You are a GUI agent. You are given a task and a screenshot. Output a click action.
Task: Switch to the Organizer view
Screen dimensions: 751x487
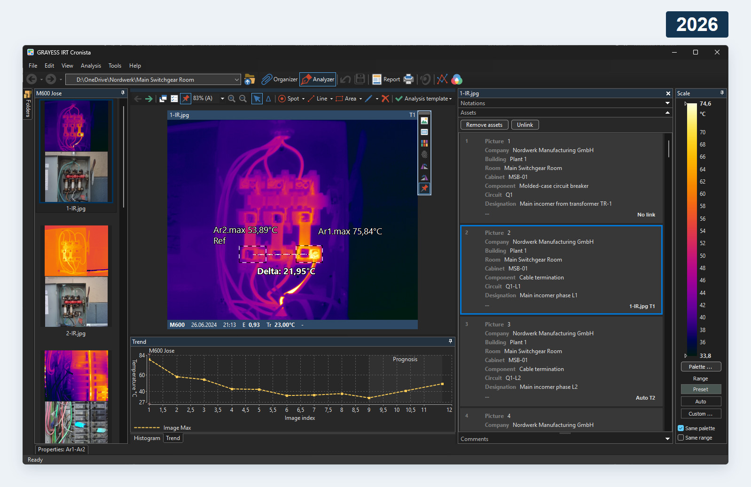pos(280,79)
